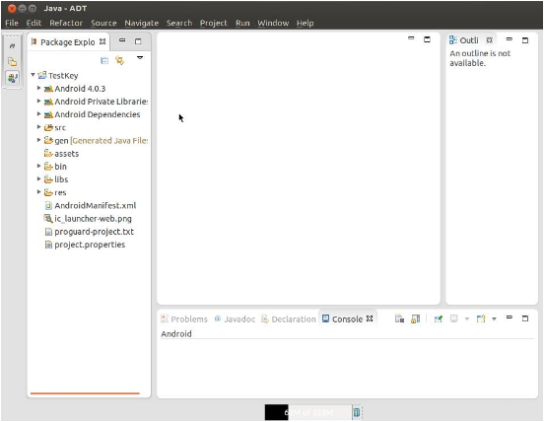This screenshot has width=545, height=422.
Task: Expand the gen folder
Action: [x=39, y=140]
